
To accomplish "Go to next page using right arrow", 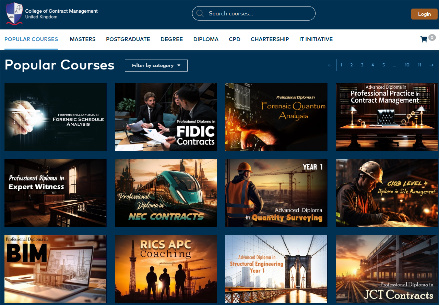I will point(431,65).
